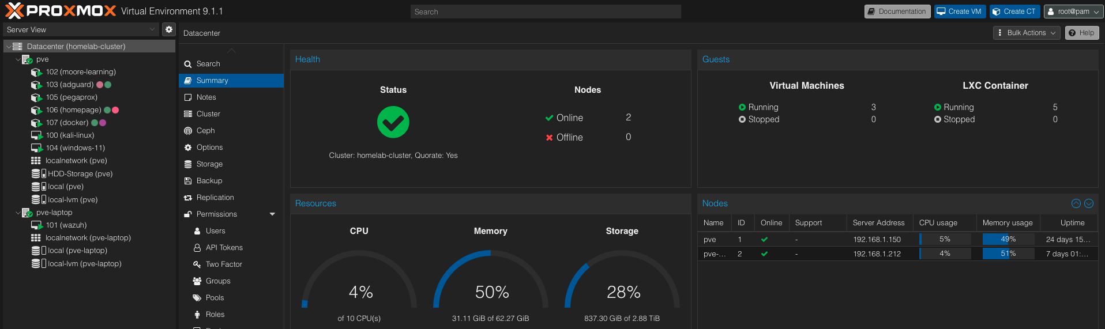Open the Server View dropdown

pyautogui.click(x=81, y=29)
